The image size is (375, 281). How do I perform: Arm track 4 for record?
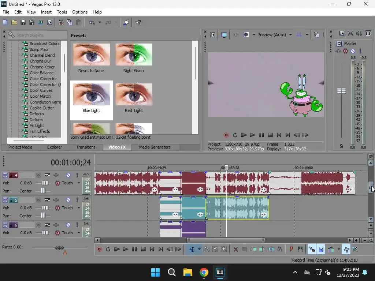point(38,175)
